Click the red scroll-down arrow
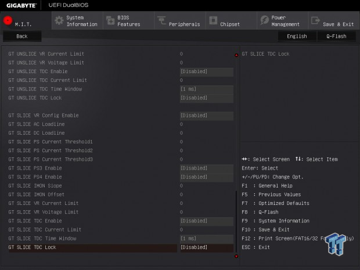Image resolution: width=360 pixels, height=270 pixels. [x=236, y=256]
